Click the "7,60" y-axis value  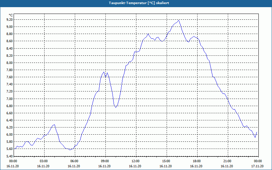[x=10, y=77]
